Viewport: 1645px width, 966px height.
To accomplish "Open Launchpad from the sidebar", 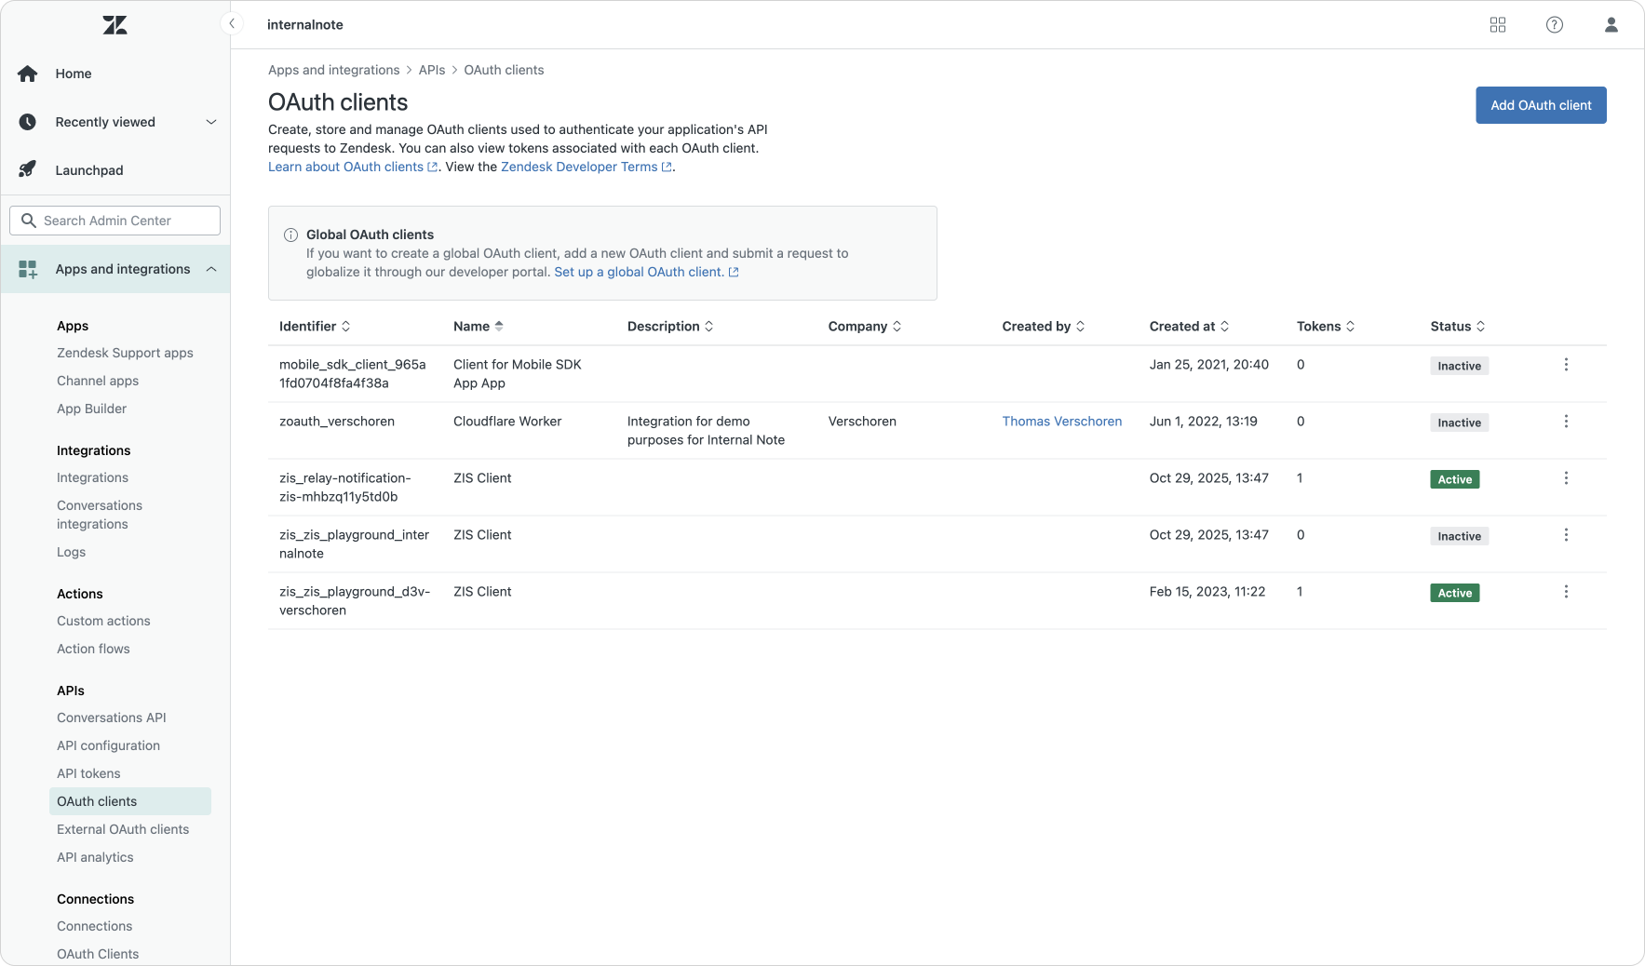I will [x=89, y=170].
